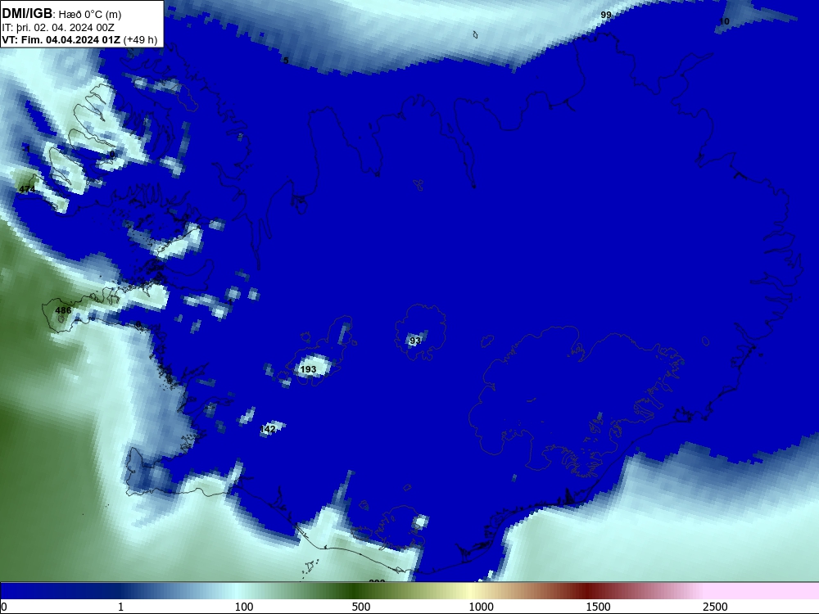
Task: Click the map value "474" in the Westfjords
Action: pyautogui.click(x=27, y=189)
